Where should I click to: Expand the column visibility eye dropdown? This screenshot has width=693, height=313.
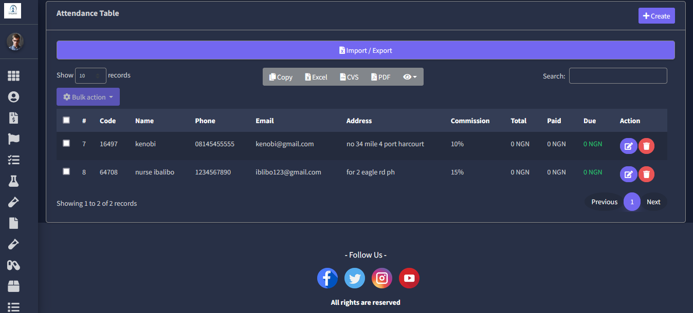[410, 77]
